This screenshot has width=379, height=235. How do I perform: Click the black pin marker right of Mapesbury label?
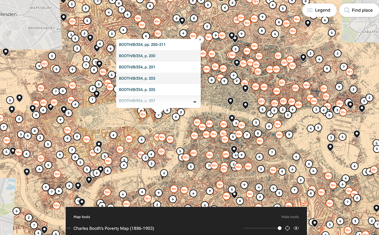pos(63,17)
